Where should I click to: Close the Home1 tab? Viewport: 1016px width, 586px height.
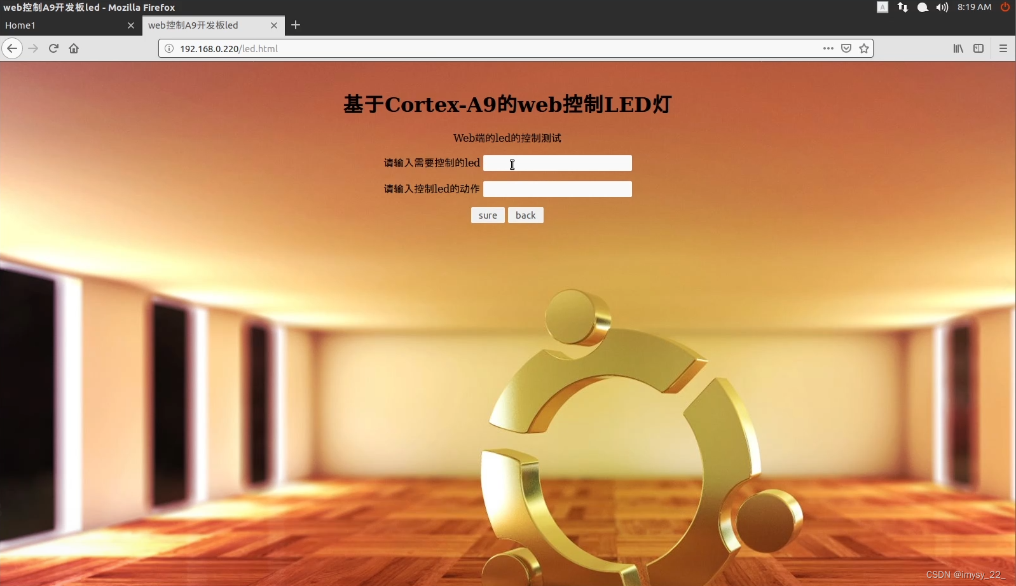coord(131,25)
